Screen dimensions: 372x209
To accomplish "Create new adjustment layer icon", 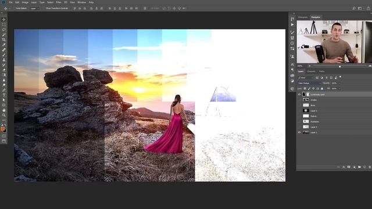I will coord(354,167).
